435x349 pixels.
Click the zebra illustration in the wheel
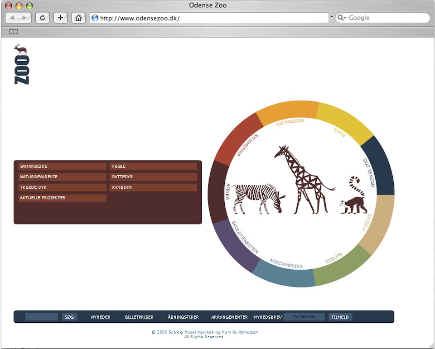click(x=258, y=198)
